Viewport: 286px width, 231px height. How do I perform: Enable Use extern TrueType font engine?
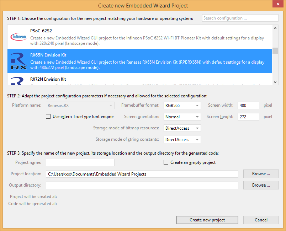click(48, 117)
